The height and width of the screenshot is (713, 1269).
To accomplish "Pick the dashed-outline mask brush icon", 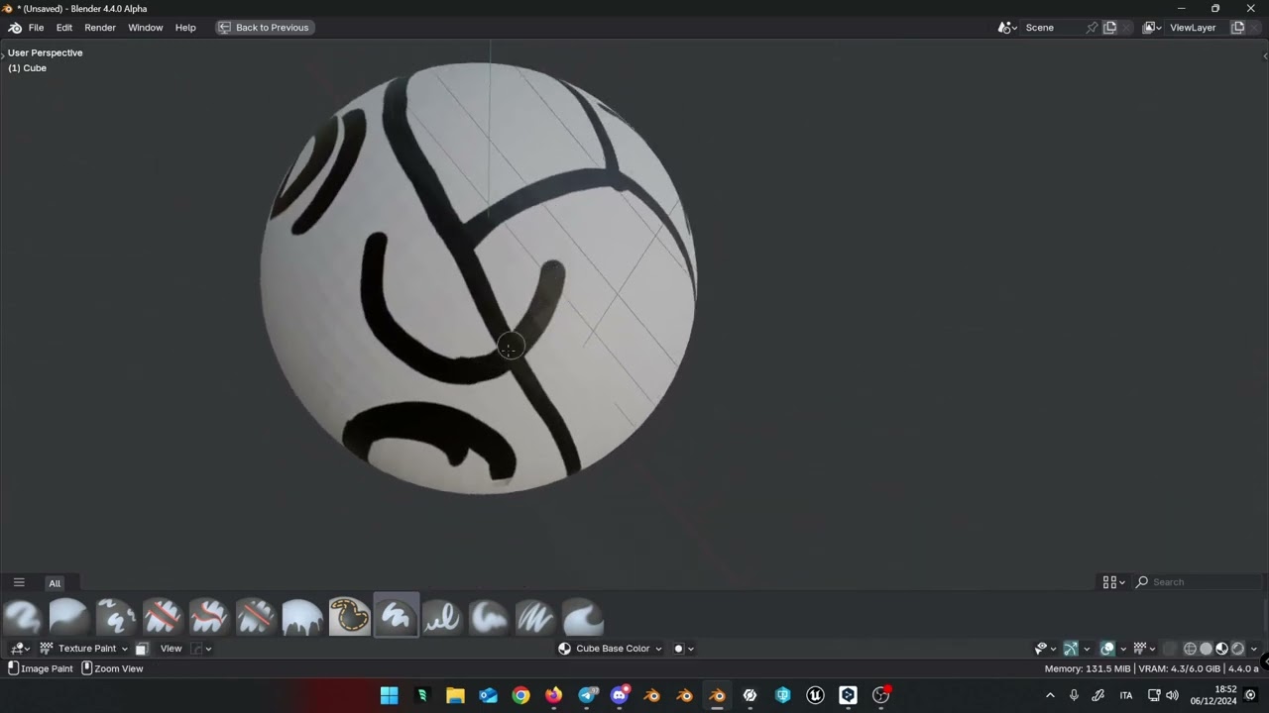I will tap(349, 616).
